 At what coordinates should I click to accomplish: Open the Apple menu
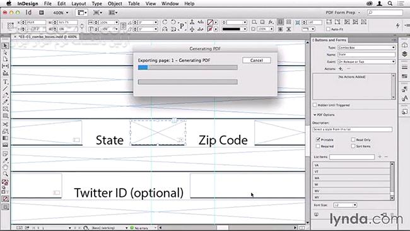point(9,3)
